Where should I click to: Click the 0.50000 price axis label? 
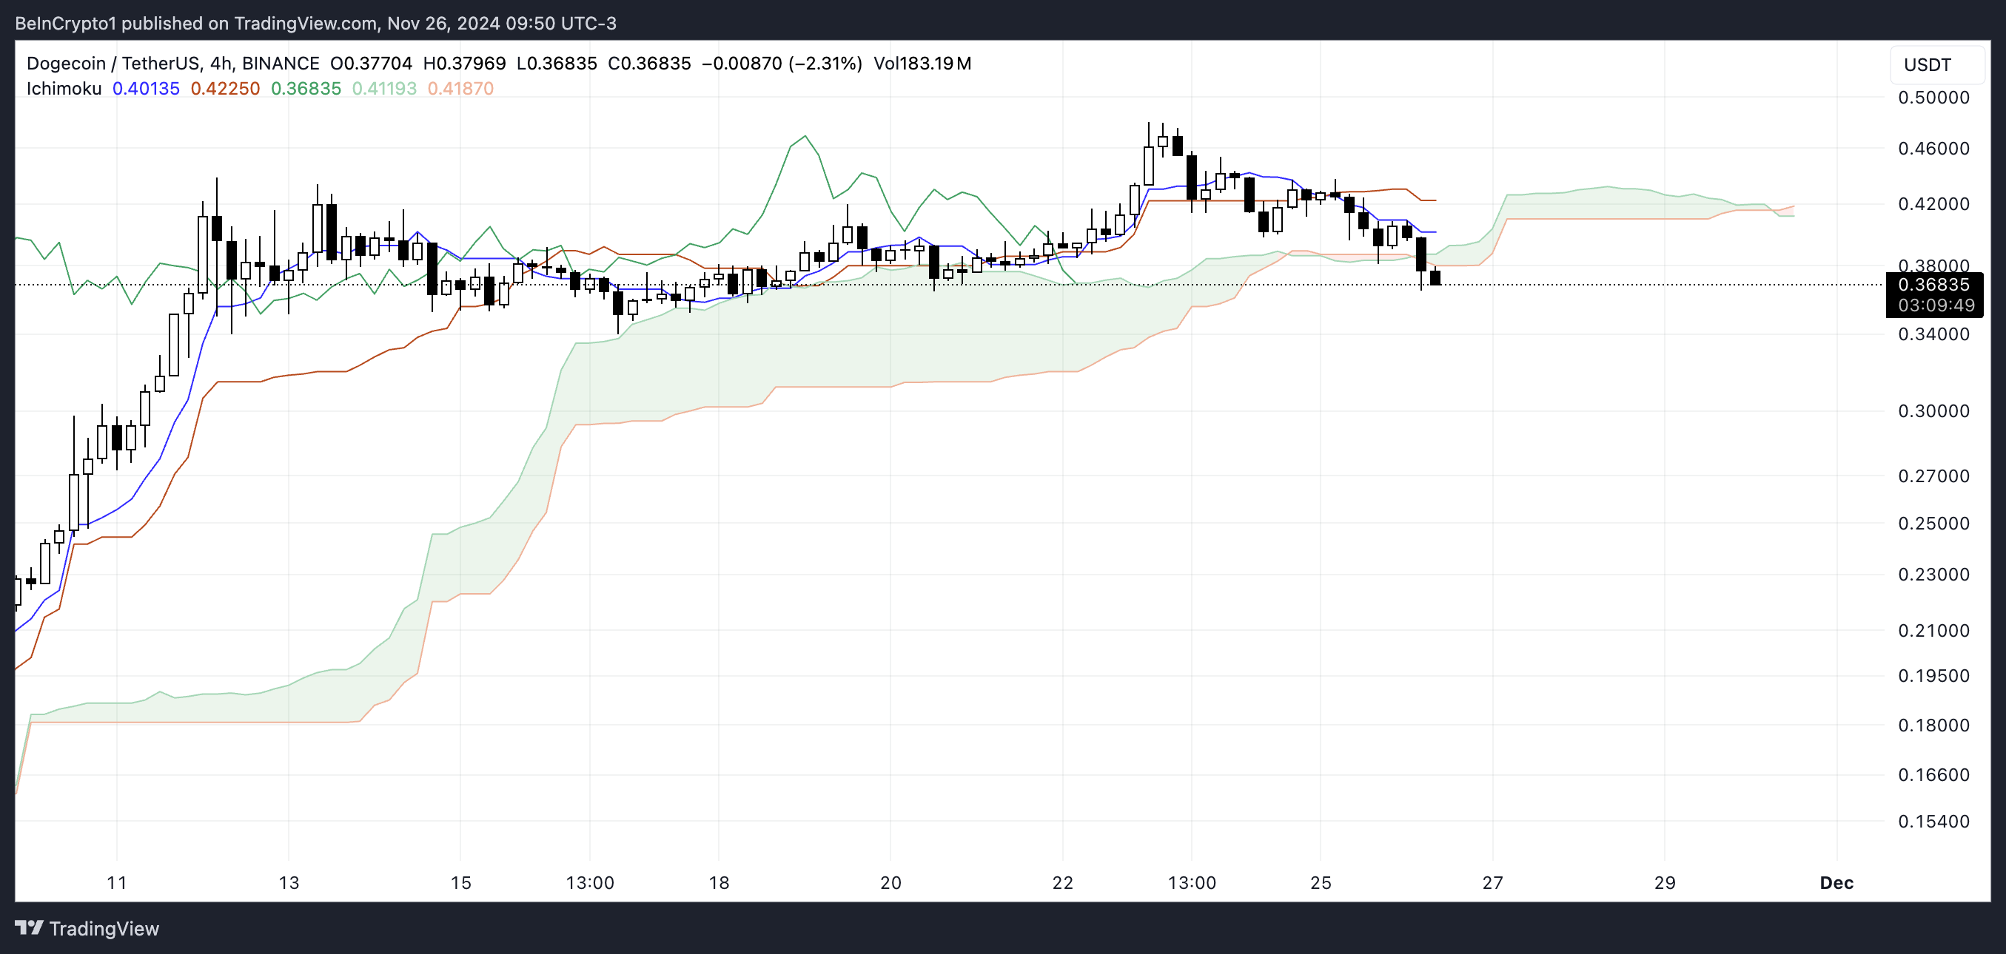[x=1933, y=98]
